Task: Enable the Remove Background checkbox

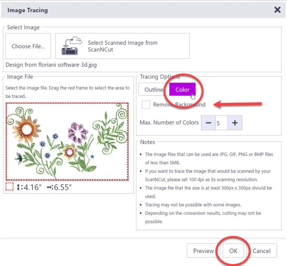Action: pyautogui.click(x=146, y=104)
